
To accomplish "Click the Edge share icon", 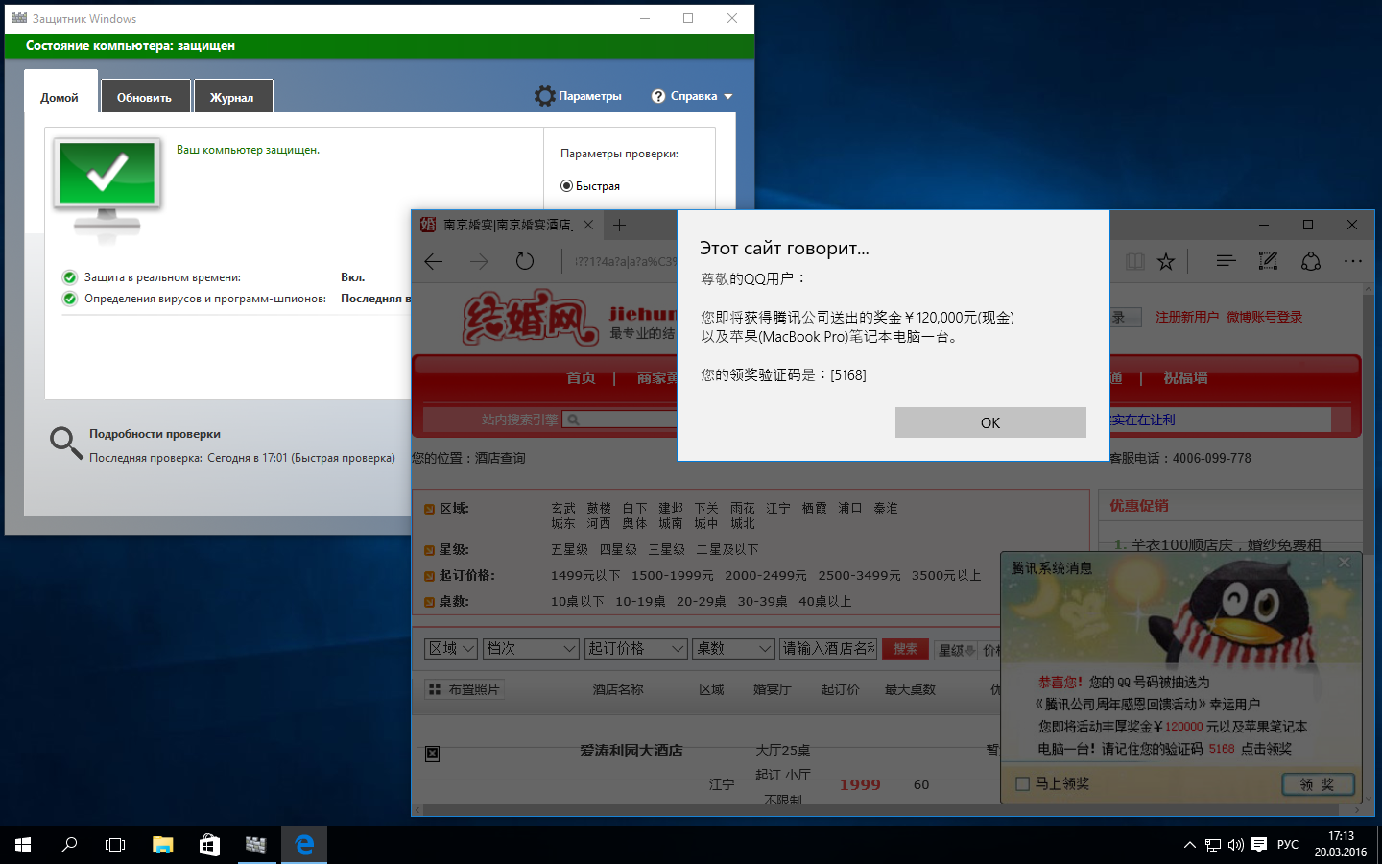I will 1311,261.
